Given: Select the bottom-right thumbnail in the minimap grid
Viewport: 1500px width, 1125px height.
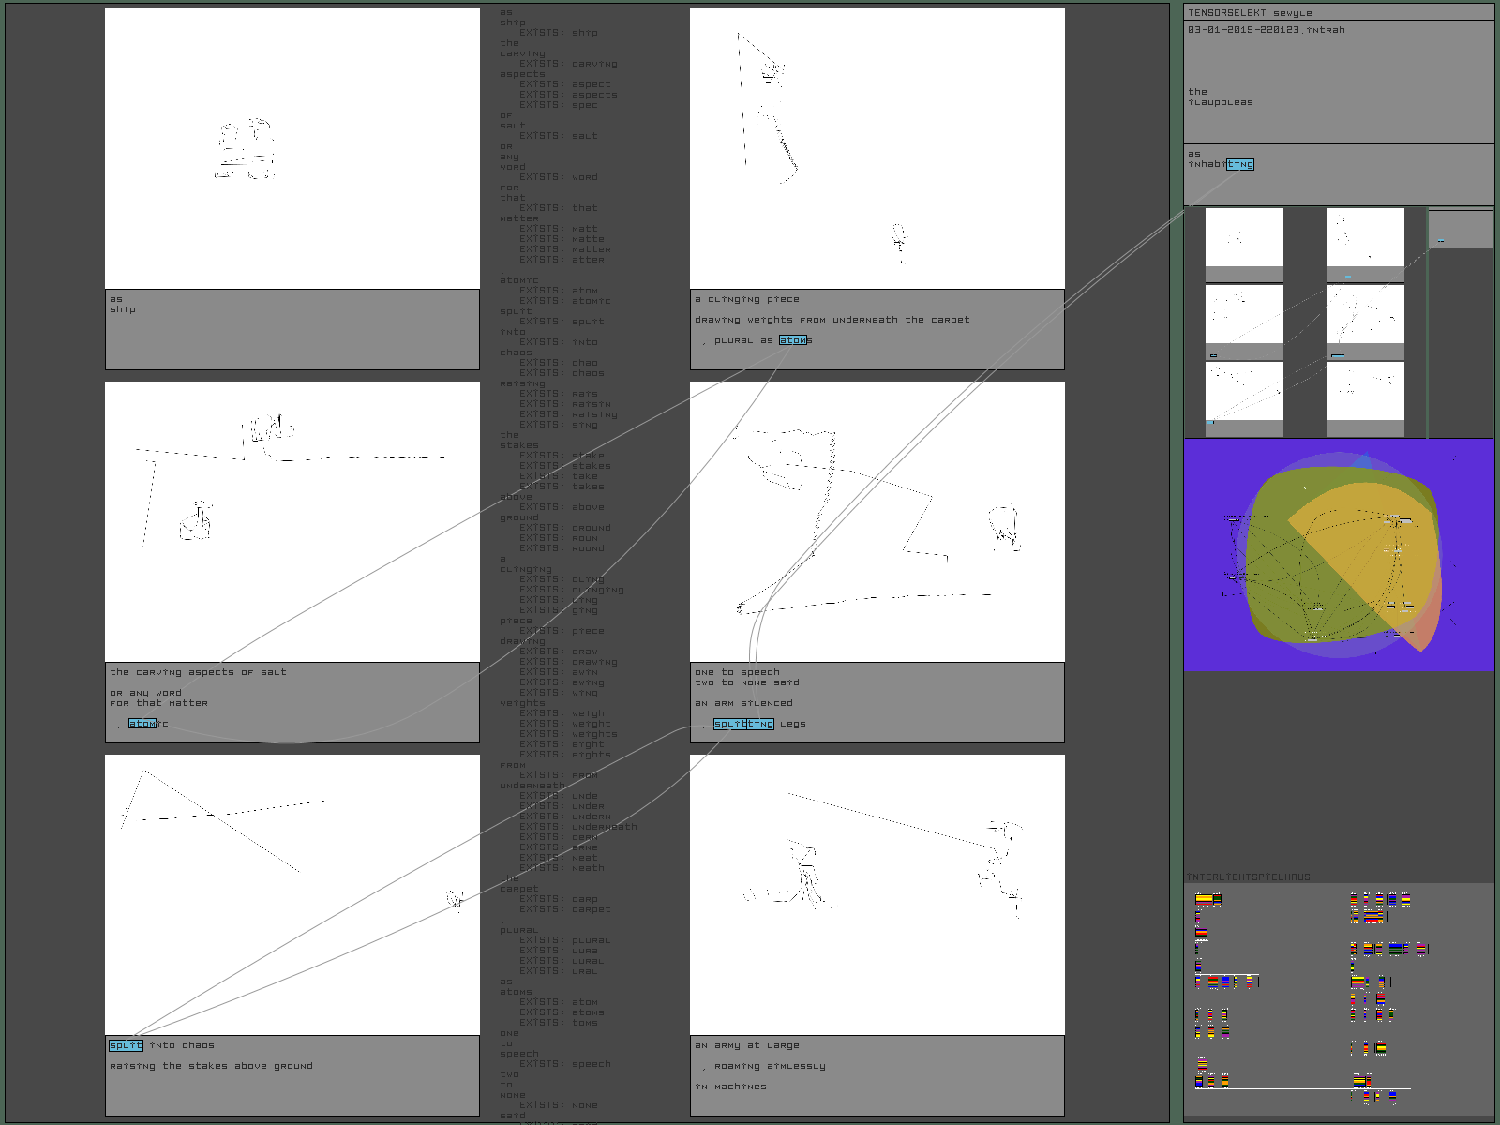Looking at the screenshot, I should [1365, 392].
